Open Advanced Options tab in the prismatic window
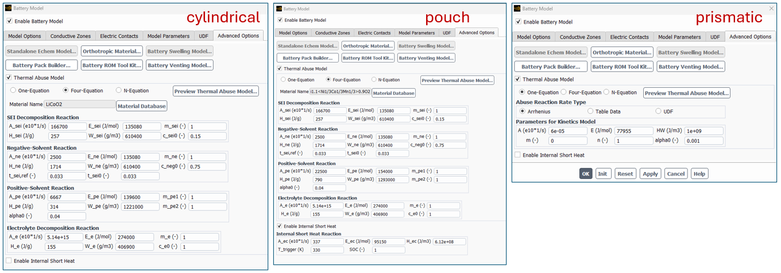 [x=750, y=37]
